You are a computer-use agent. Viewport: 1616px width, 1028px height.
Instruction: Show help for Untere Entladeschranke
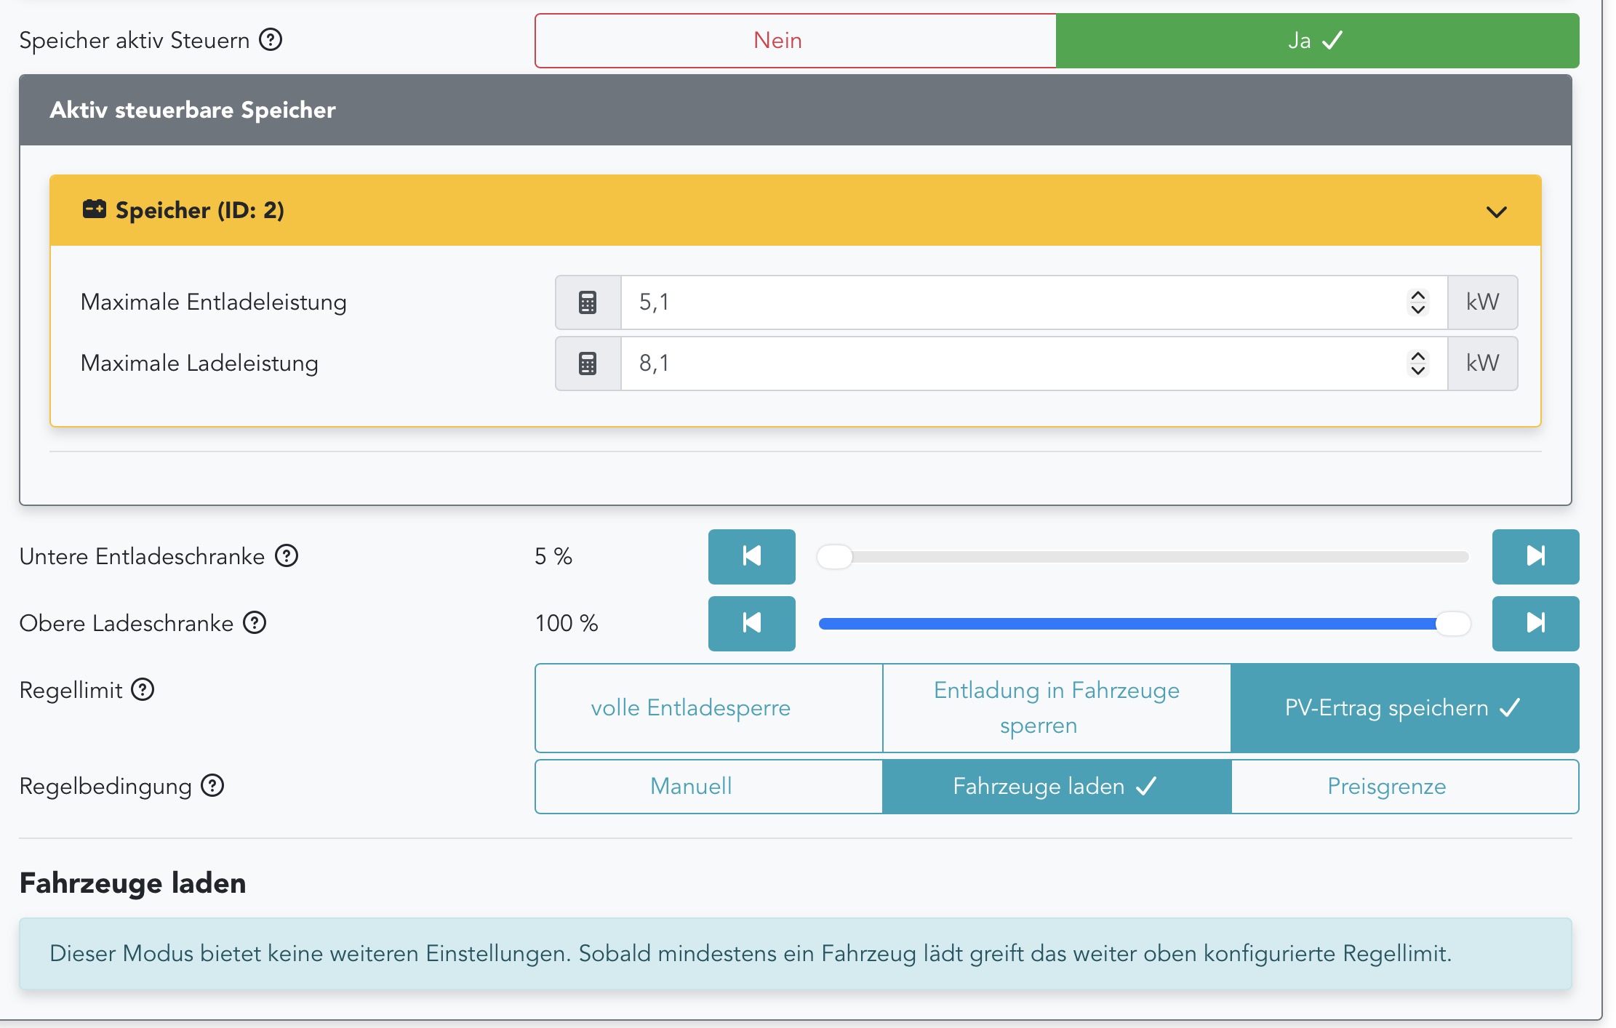(287, 556)
